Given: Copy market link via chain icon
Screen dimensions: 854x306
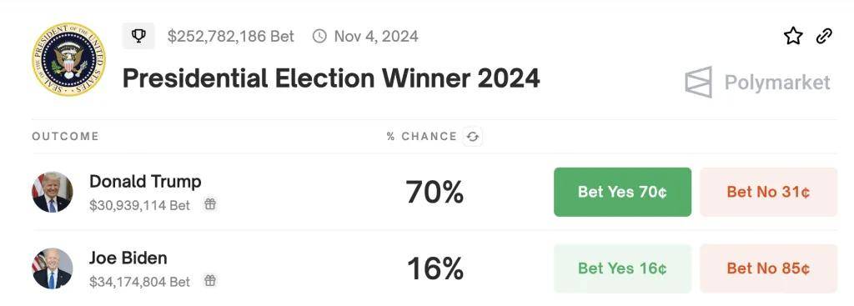Looking at the screenshot, I should click(824, 37).
